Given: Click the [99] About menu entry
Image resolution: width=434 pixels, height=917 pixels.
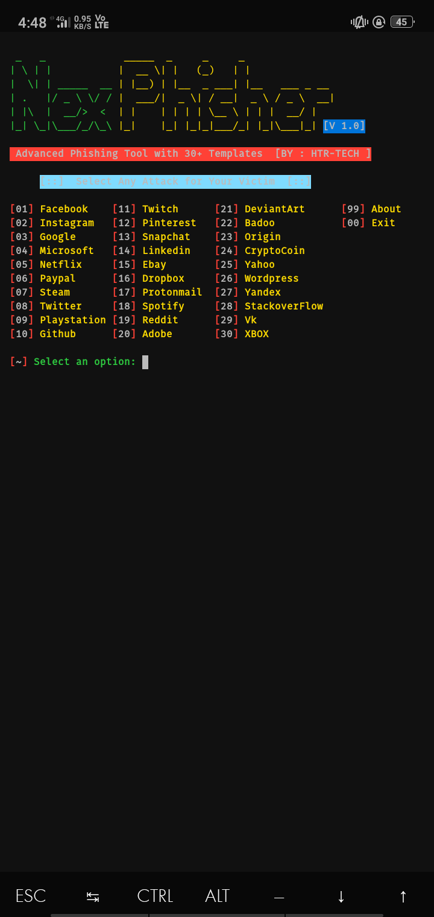Looking at the screenshot, I should [x=371, y=209].
